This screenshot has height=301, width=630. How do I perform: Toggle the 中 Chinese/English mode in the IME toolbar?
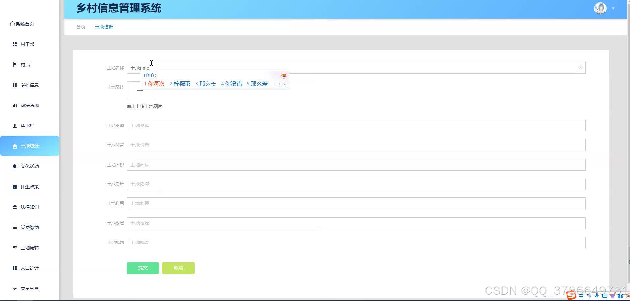click(581, 296)
